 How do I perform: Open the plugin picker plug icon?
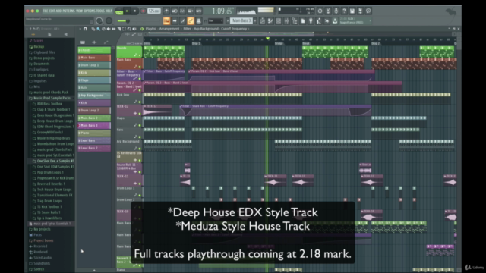tap(311, 21)
